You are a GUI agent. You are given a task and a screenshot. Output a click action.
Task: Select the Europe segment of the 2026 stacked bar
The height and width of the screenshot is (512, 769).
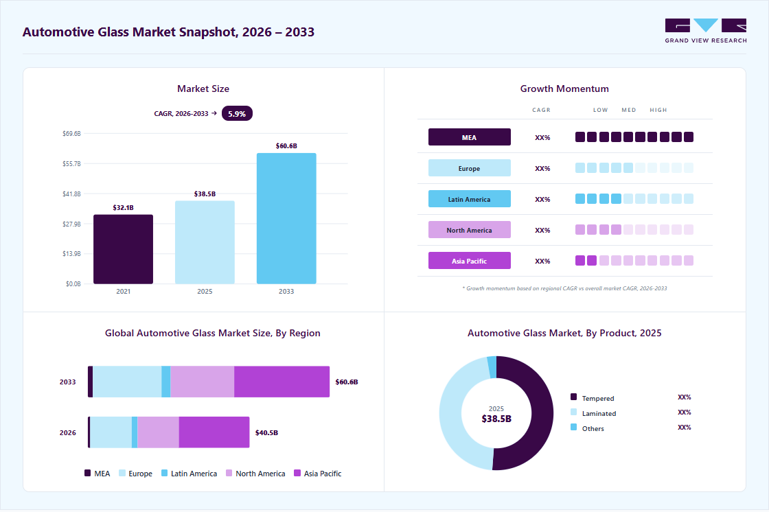(x=111, y=432)
